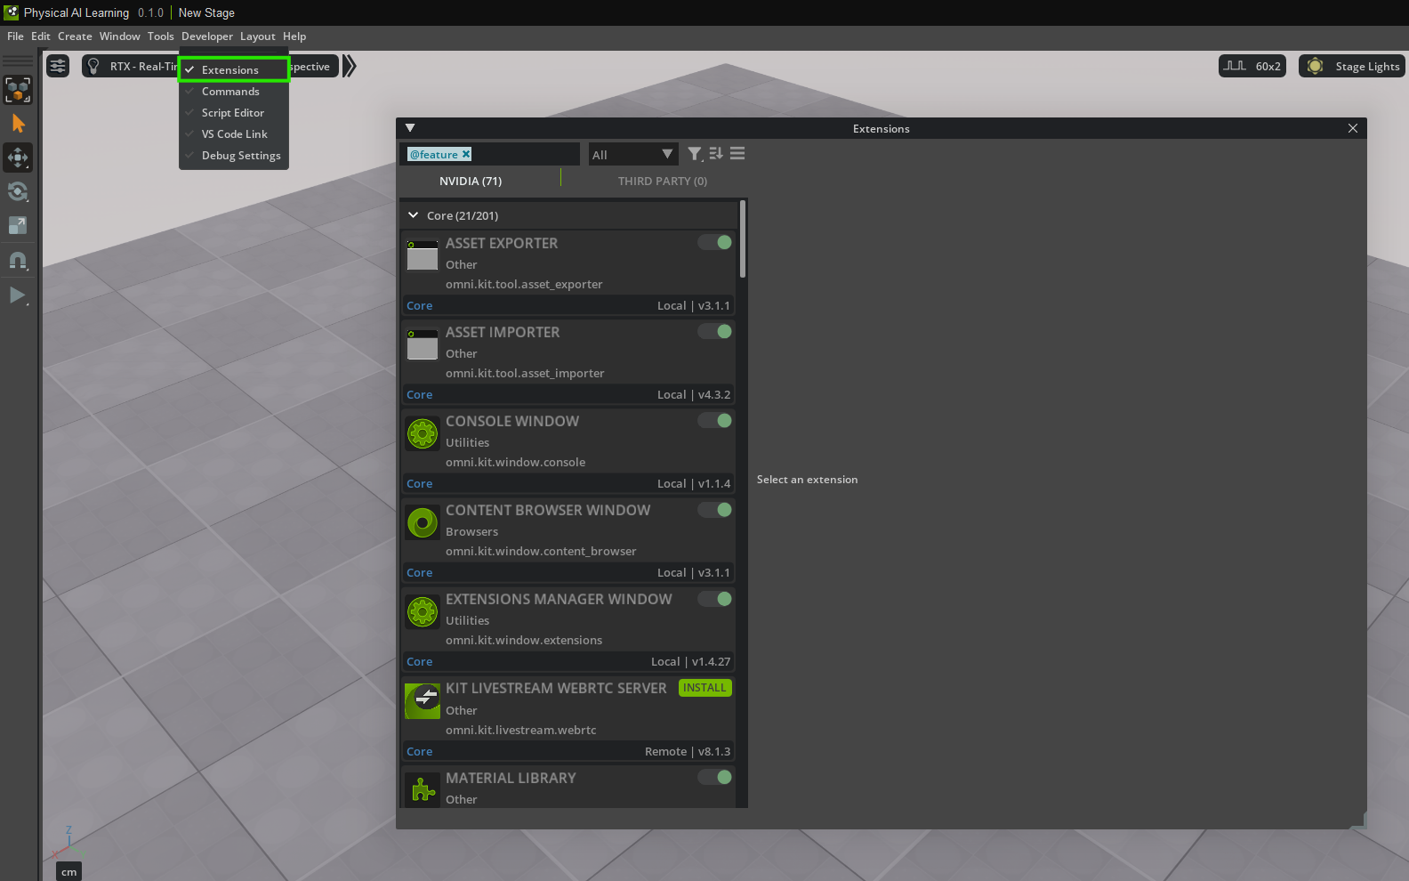Remove the @feature search filter tag
The width and height of the screenshot is (1409, 881).
coord(466,154)
